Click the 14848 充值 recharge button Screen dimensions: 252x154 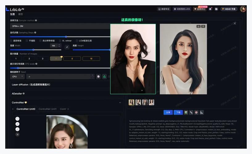pos(229,9)
